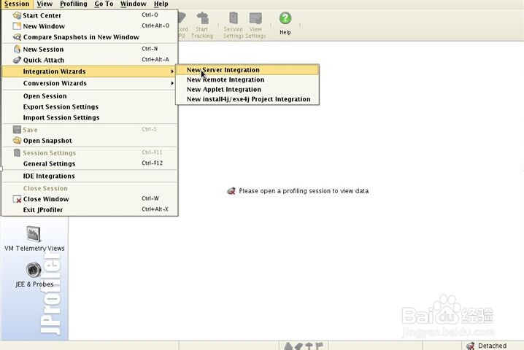Click the status bar indicator icons

[304, 346]
